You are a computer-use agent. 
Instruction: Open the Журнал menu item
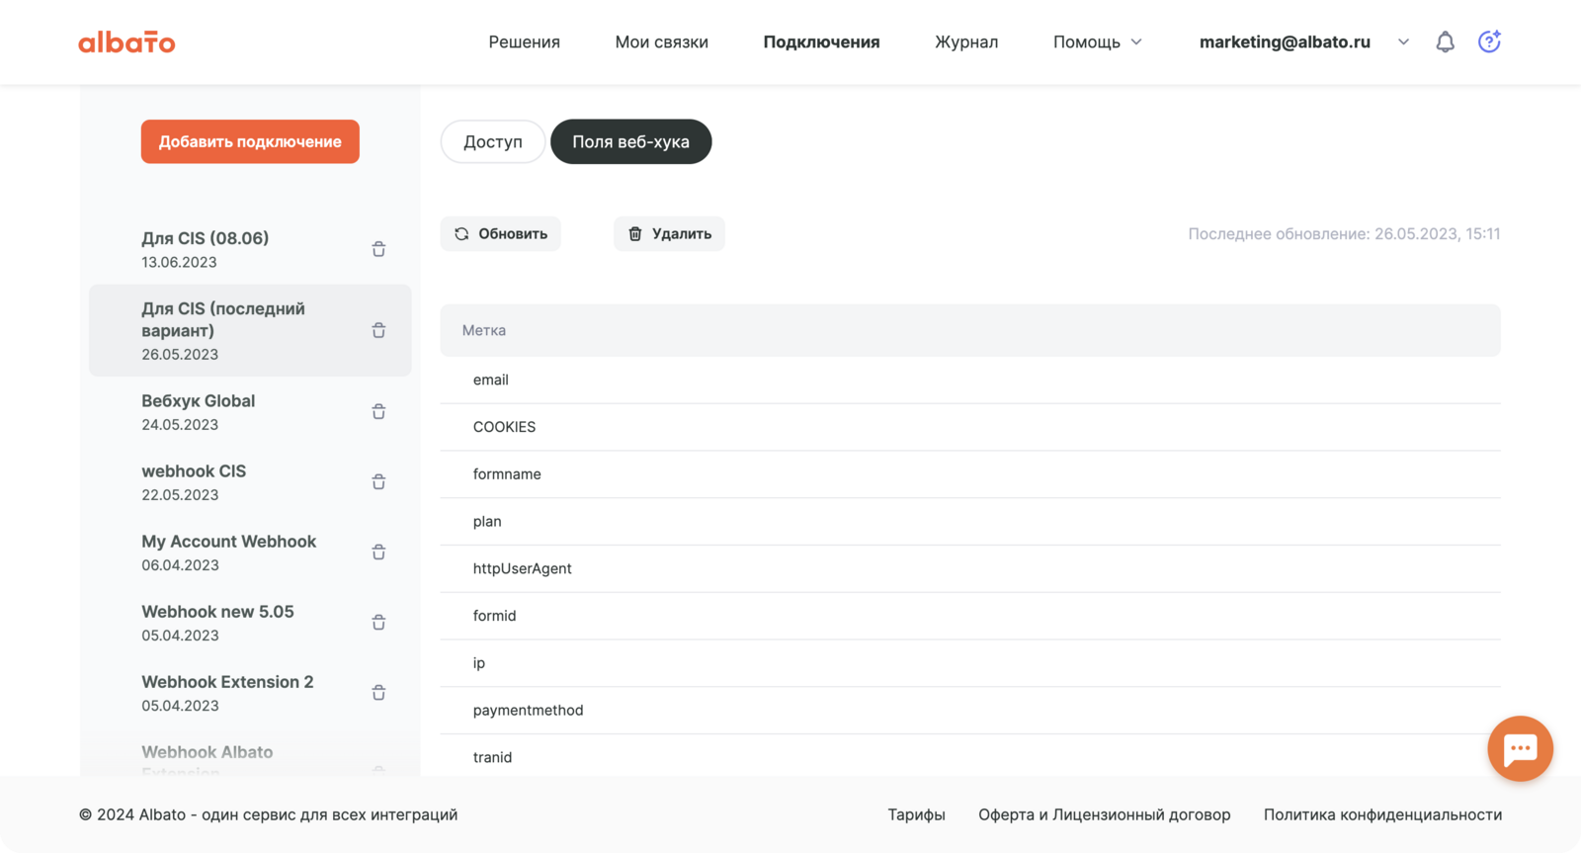click(x=965, y=42)
